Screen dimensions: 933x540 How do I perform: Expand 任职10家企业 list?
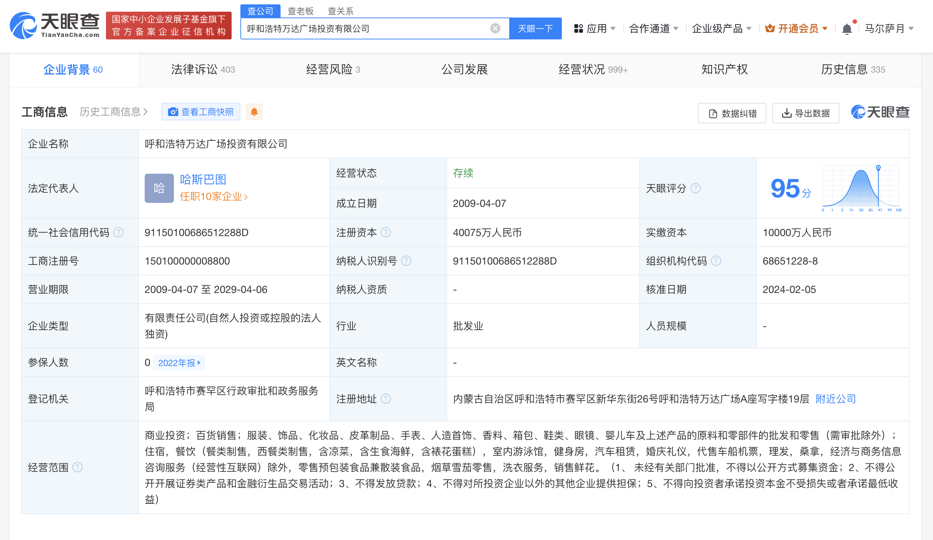click(214, 196)
